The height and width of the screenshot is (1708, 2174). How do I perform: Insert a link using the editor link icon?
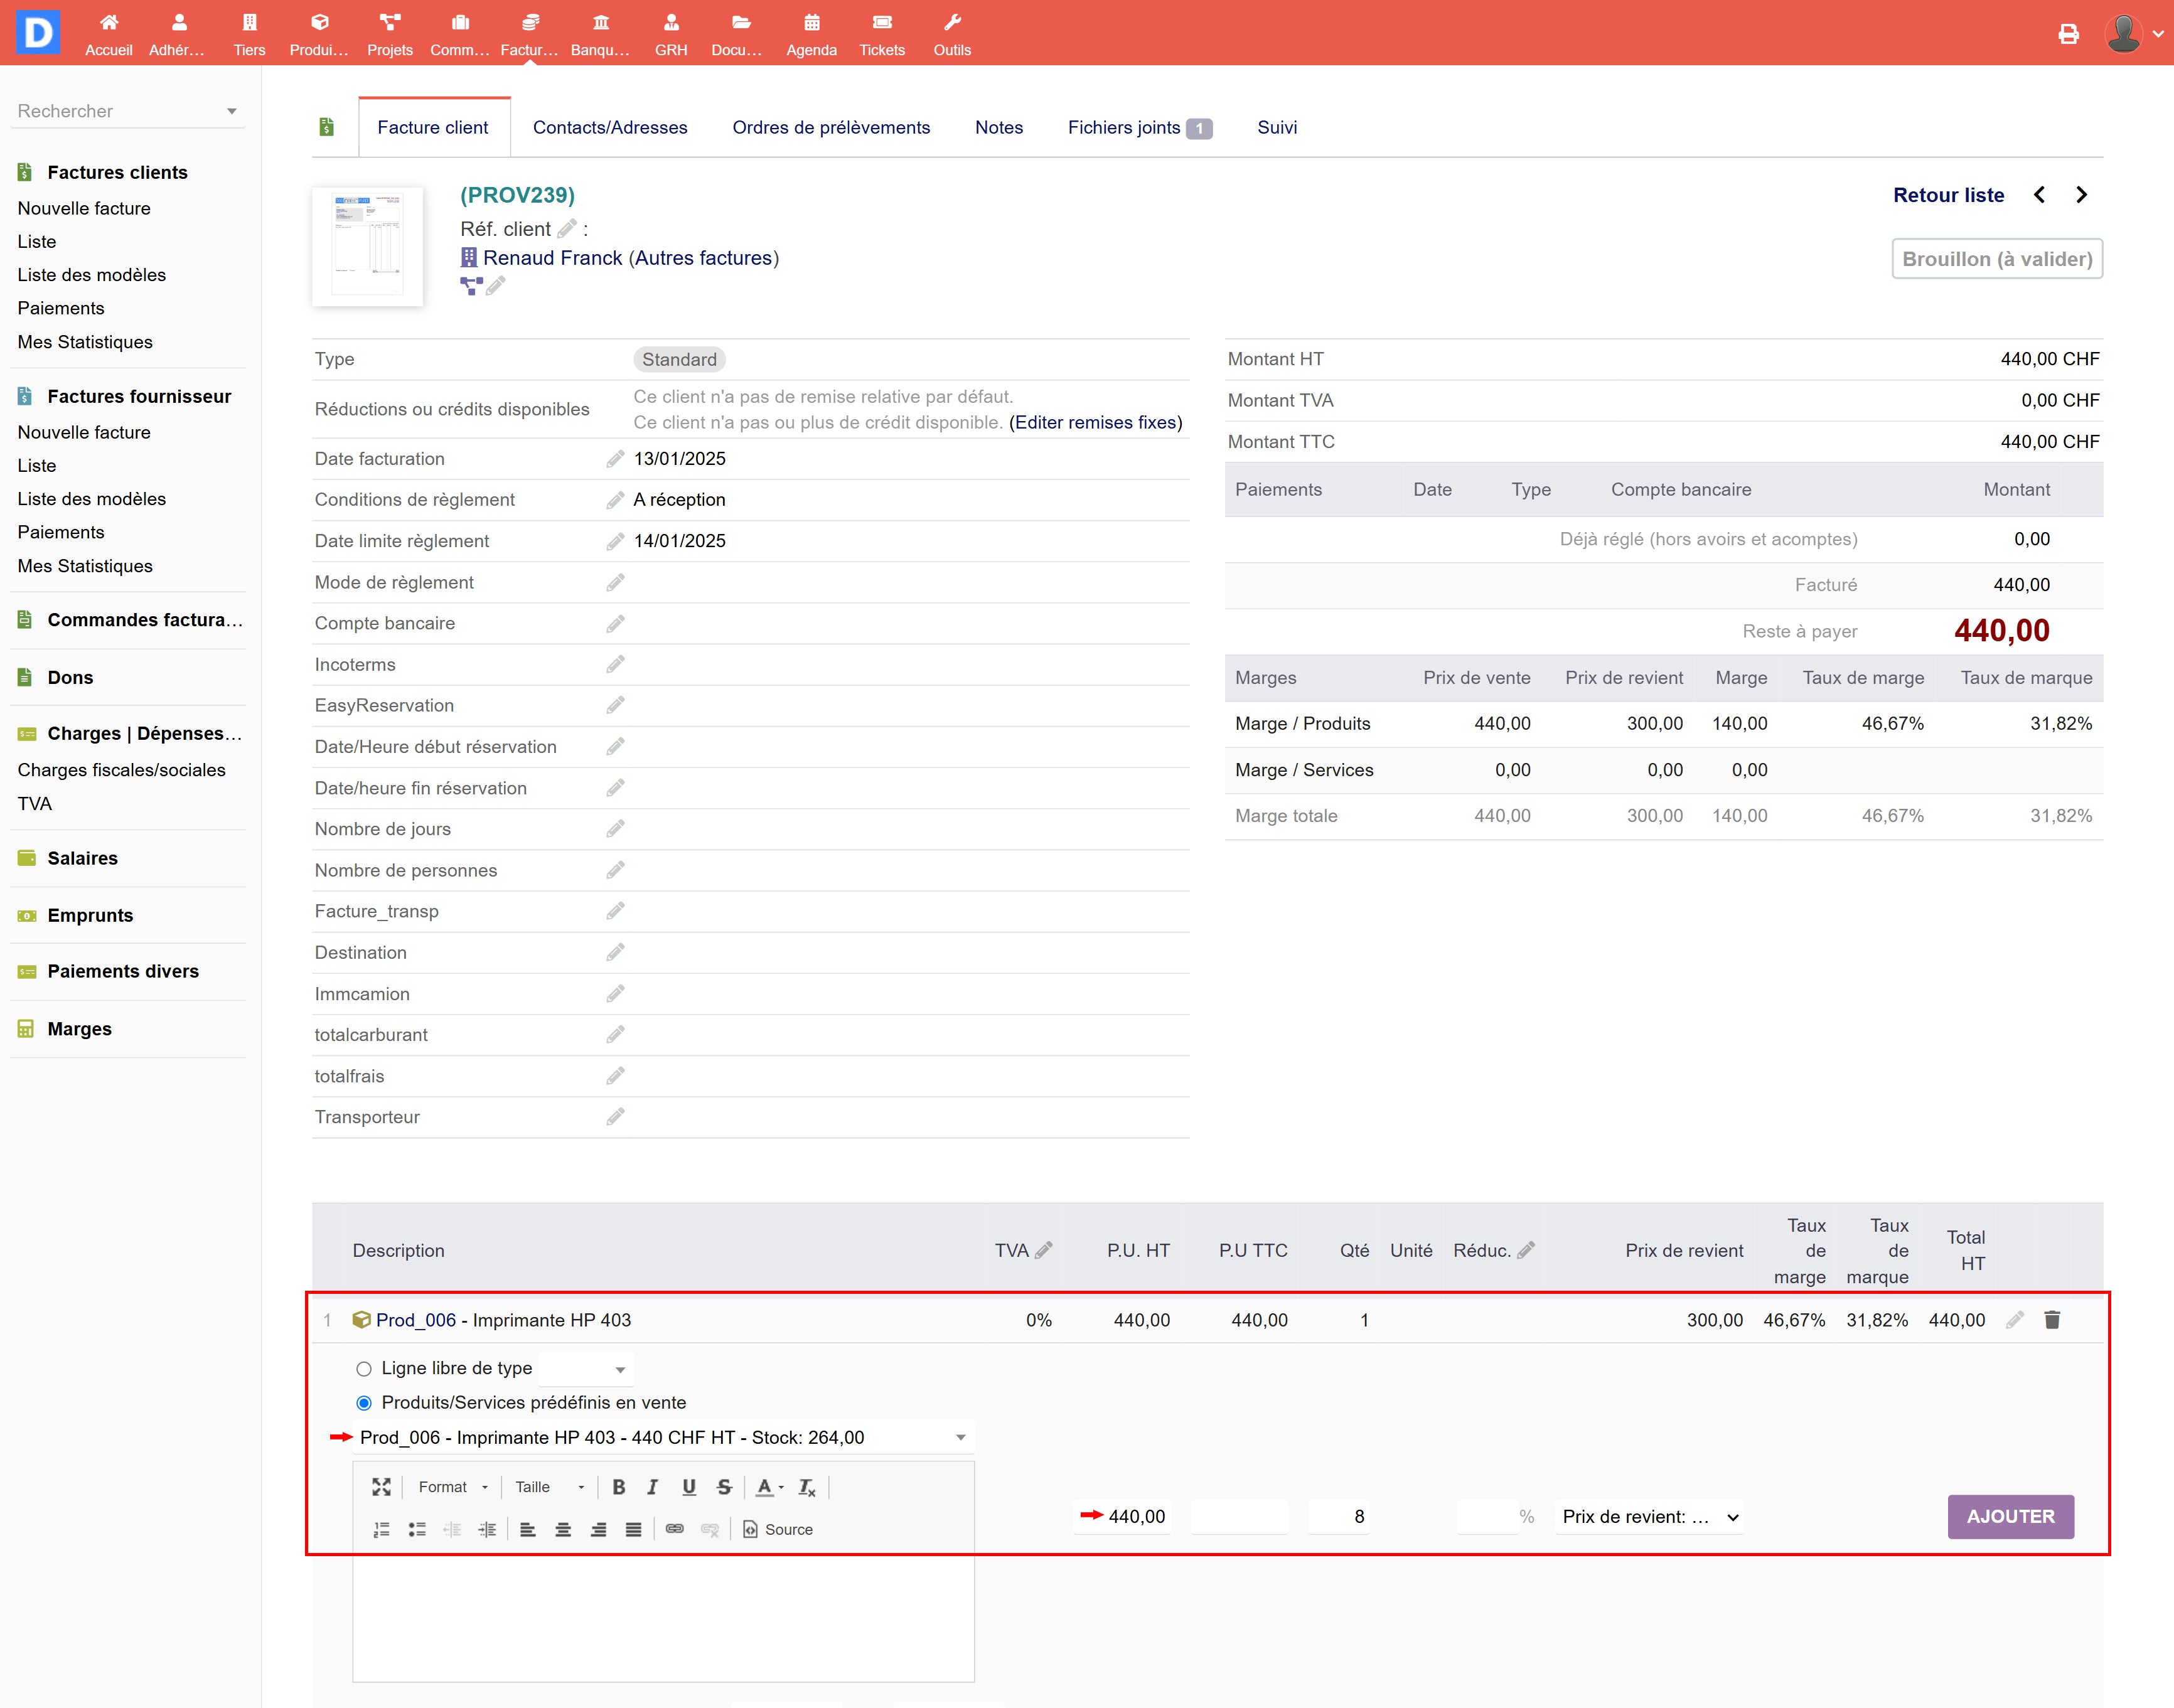[x=675, y=1529]
